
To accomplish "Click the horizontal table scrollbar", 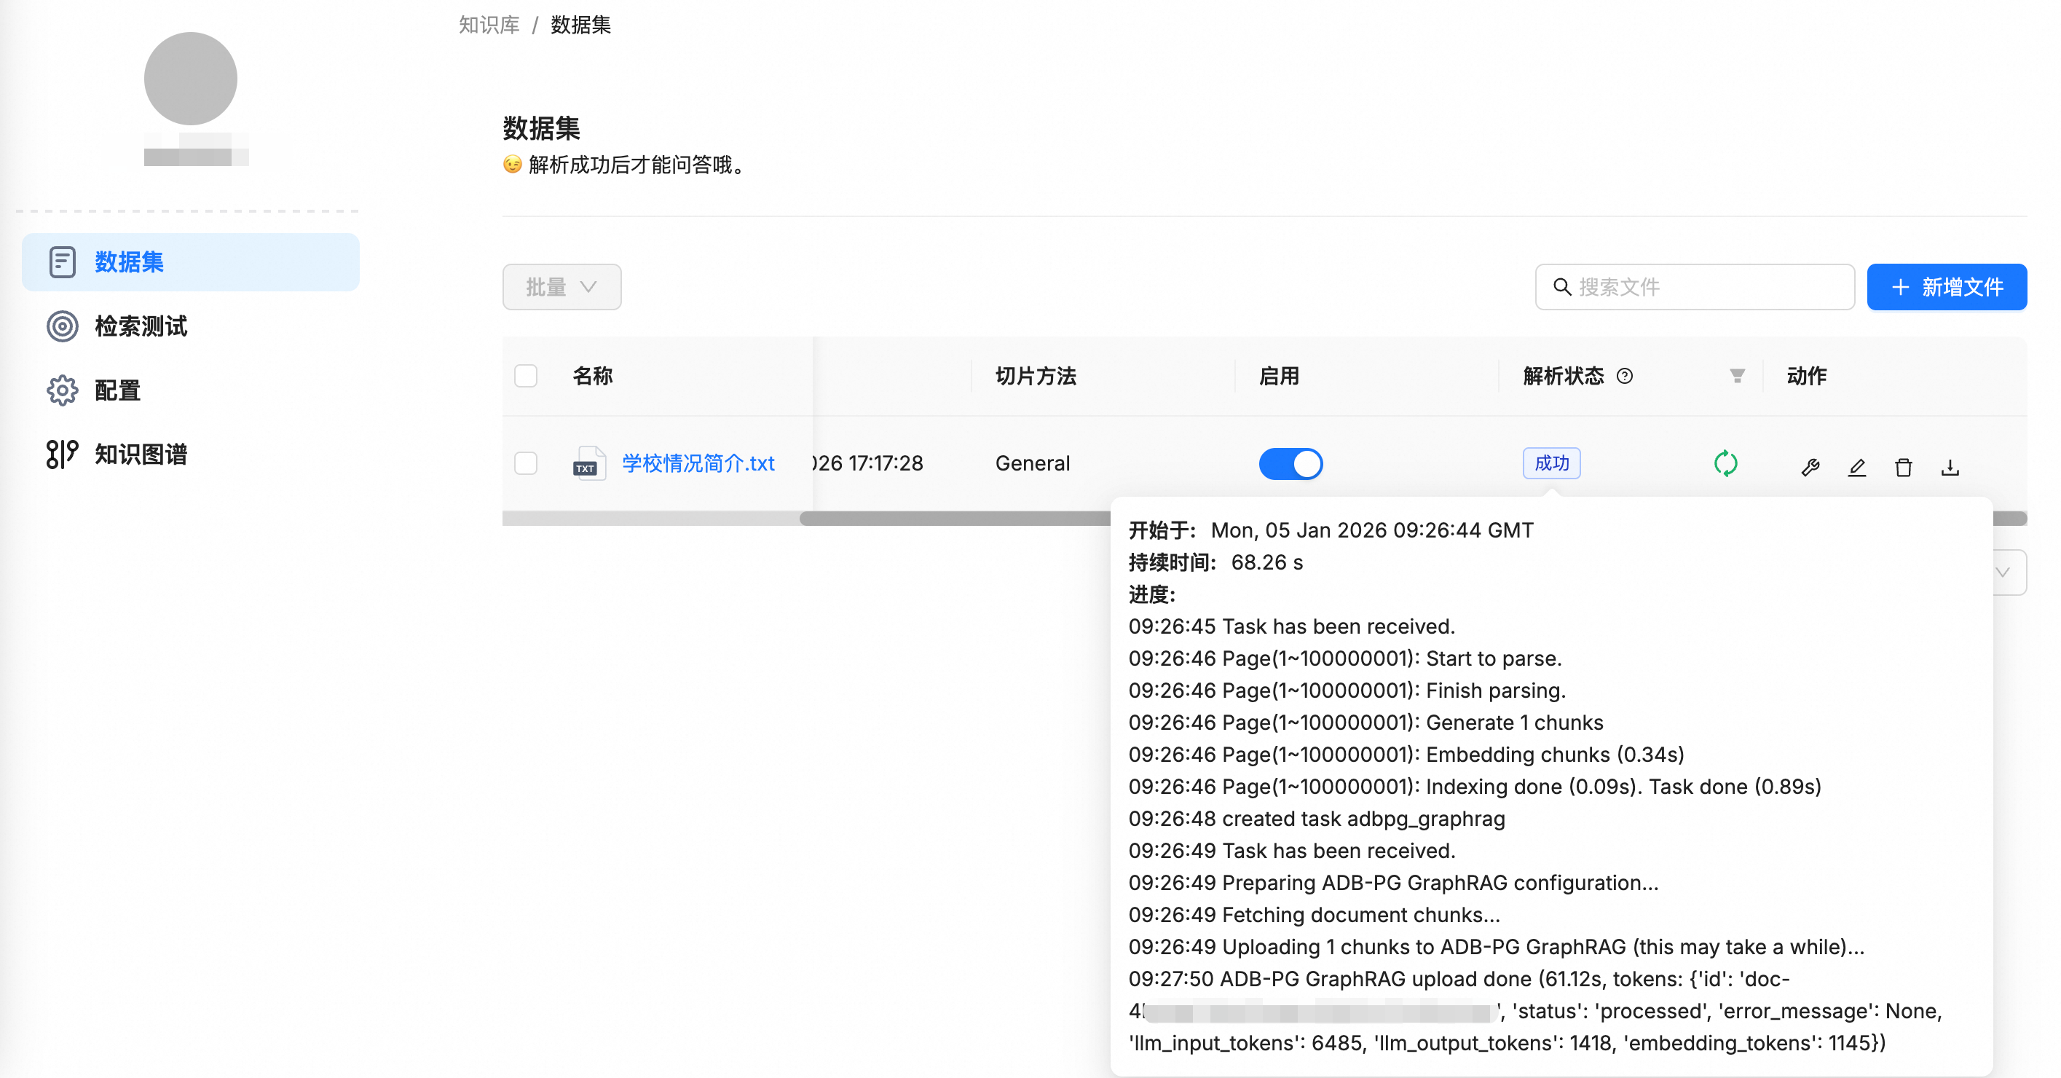I will click(x=952, y=519).
